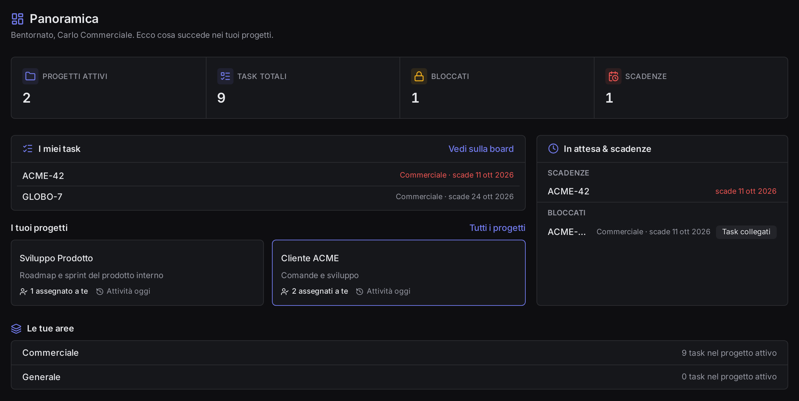Open the Cliente ACME project card

pos(399,273)
